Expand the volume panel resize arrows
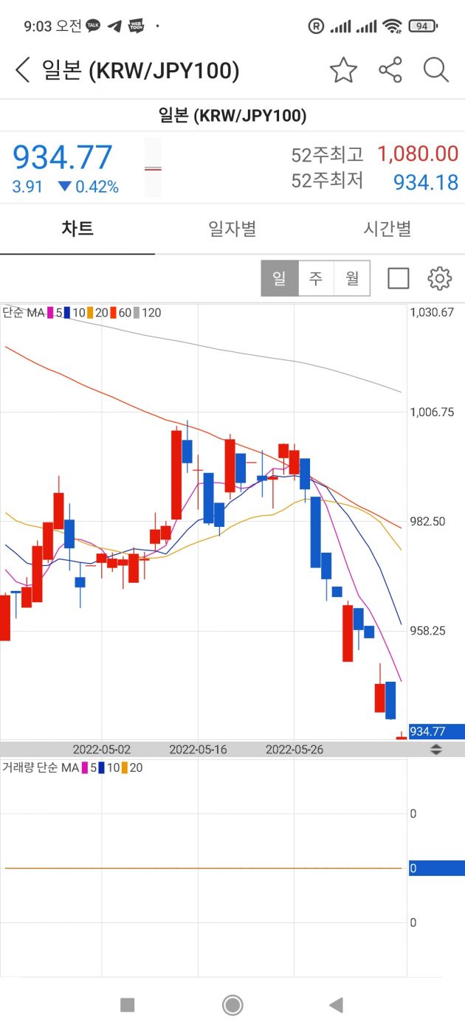Image resolution: width=465 pixels, height=1033 pixels. point(436,750)
